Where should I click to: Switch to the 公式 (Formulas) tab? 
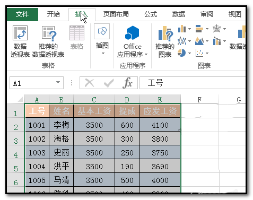[151, 14]
